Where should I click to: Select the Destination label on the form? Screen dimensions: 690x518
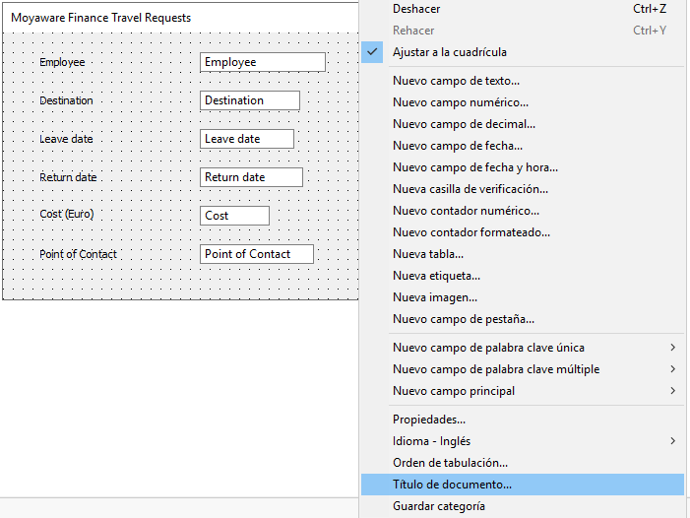pos(66,100)
